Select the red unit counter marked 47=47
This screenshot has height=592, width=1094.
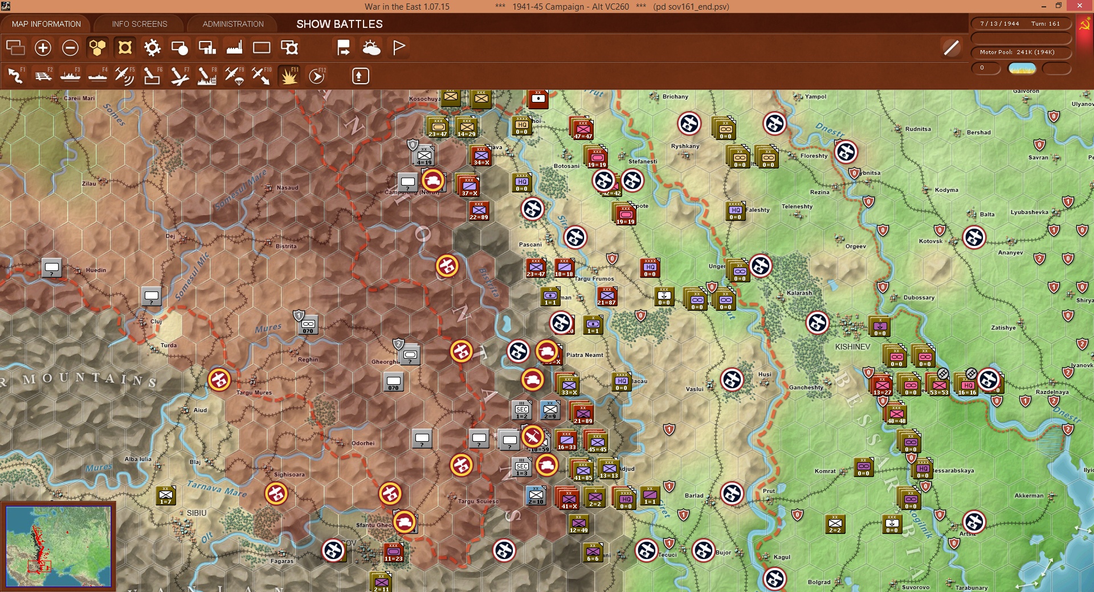point(583,129)
